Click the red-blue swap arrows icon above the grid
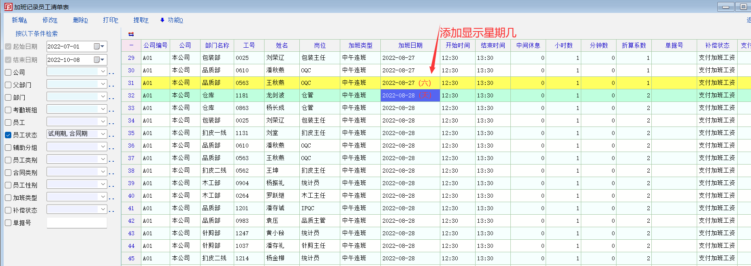Screen dimensions: 751x266 tap(131, 34)
